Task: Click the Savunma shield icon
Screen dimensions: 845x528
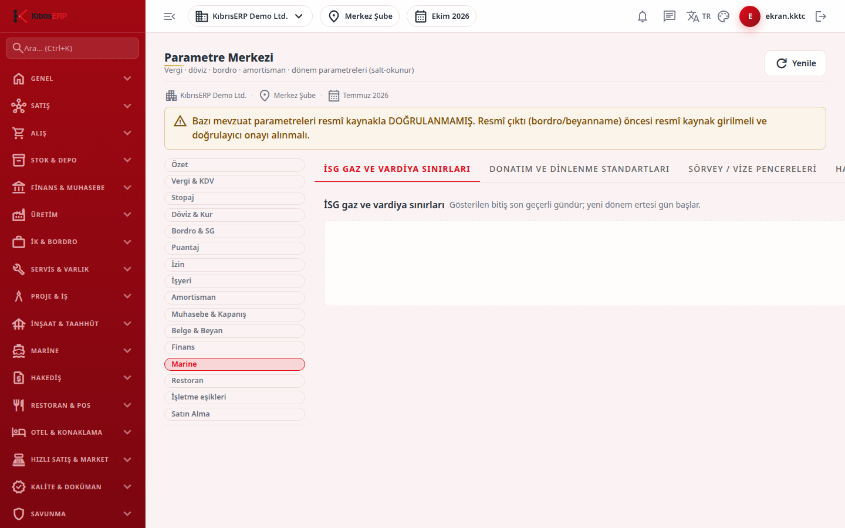Action: pos(19,514)
